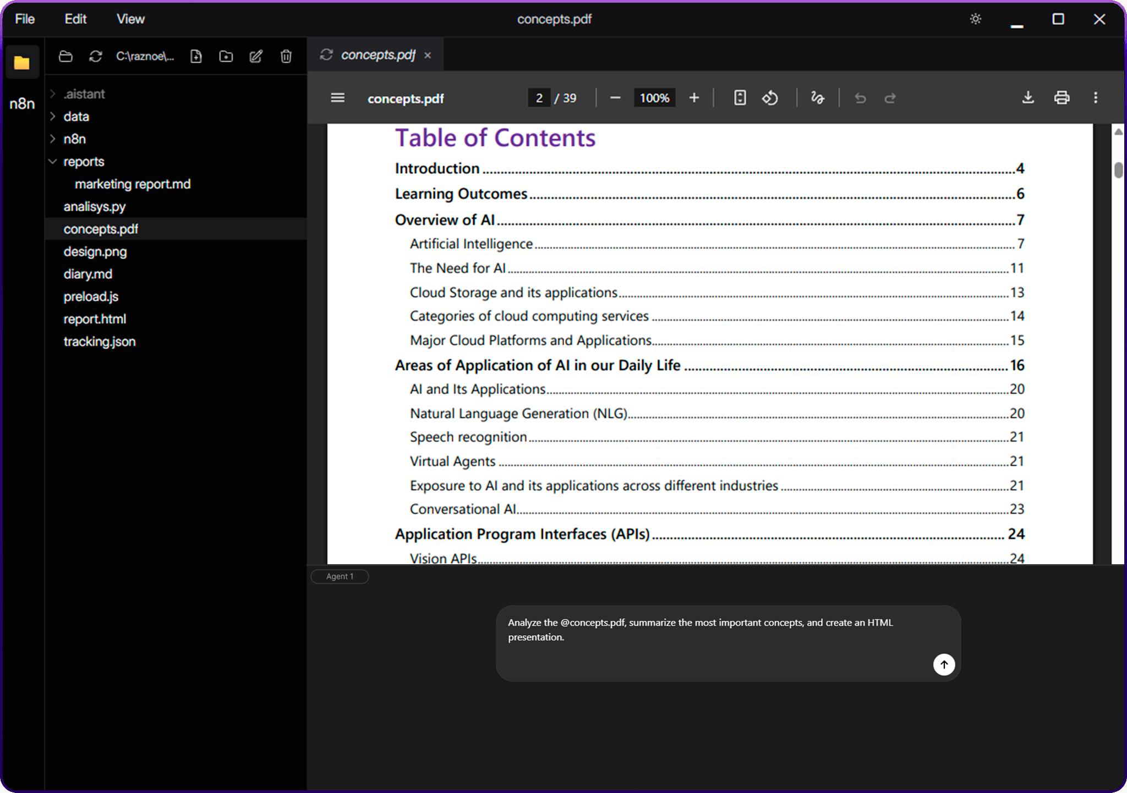Toggle the light/dark theme sun icon
The image size is (1127, 793).
tap(975, 19)
